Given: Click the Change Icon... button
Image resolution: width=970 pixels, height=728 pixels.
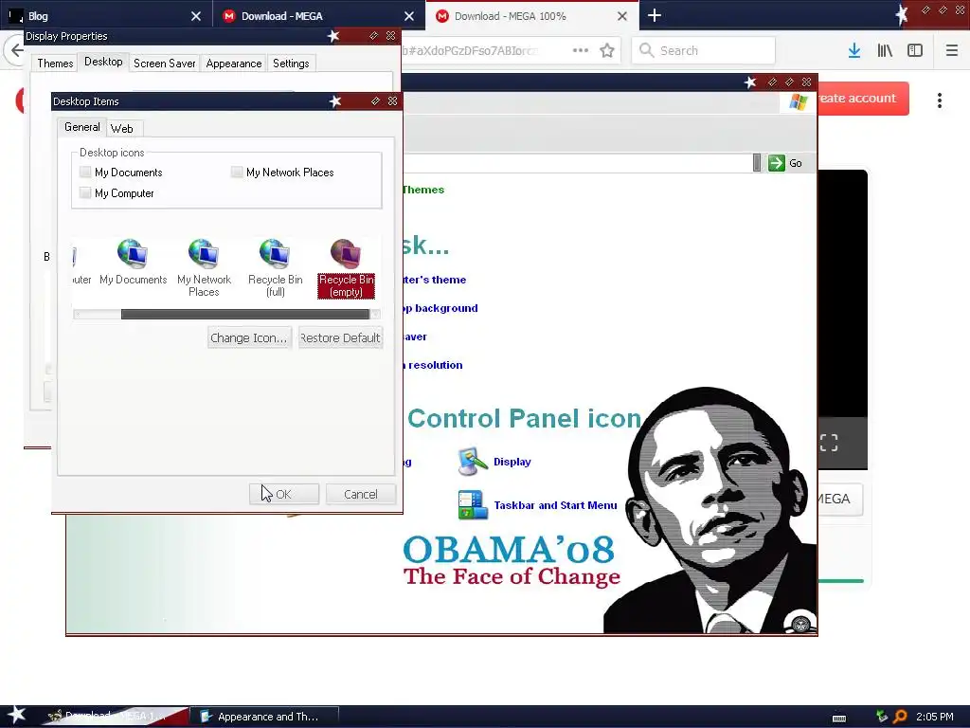Looking at the screenshot, I should pyautogui.click(x=249, y=338).
